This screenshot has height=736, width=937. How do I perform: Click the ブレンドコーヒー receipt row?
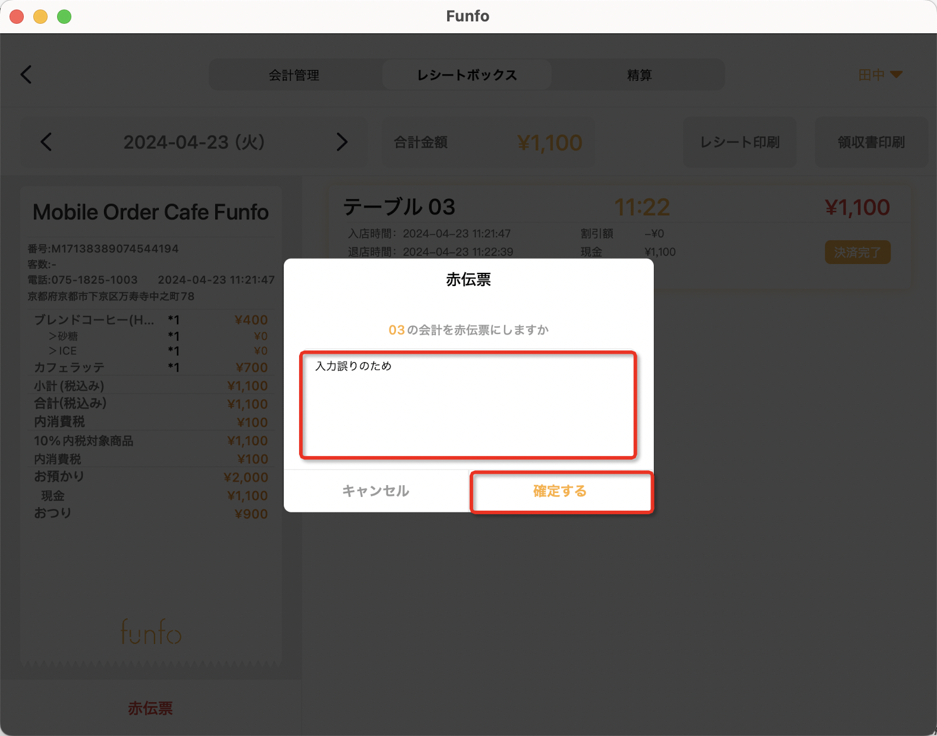150,320
